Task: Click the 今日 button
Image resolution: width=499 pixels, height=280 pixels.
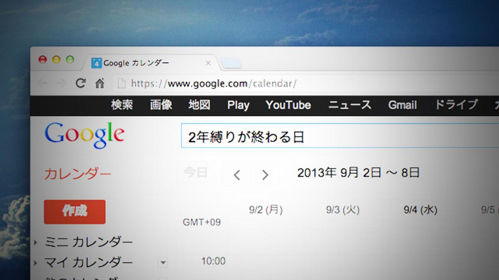Action: 196,173
